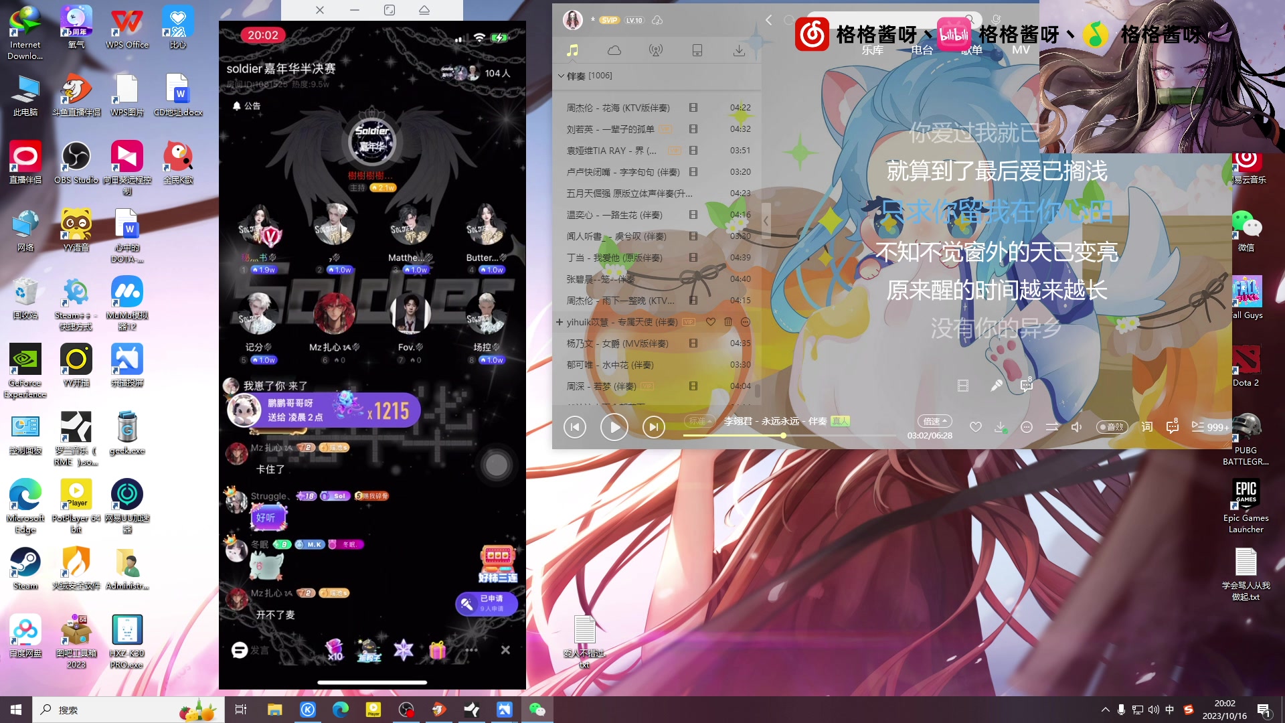Open the purple star icon in live room
This screenshot has height=723, width=1285.
404,650
